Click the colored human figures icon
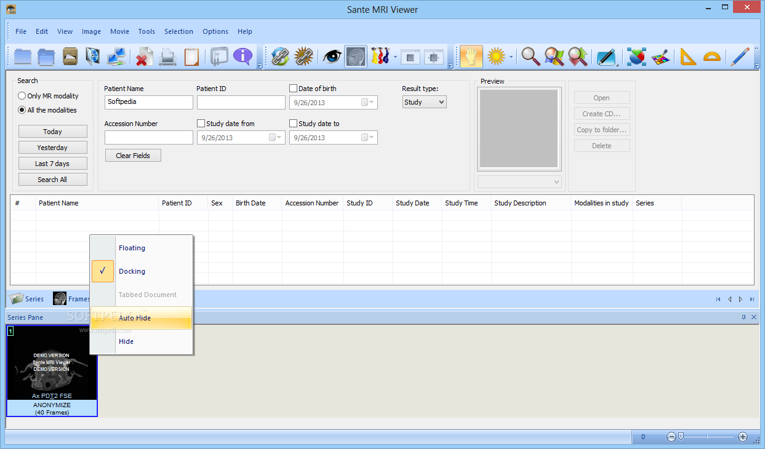The height and width of the screenshot is (449, 765). [x=381, y=57]
